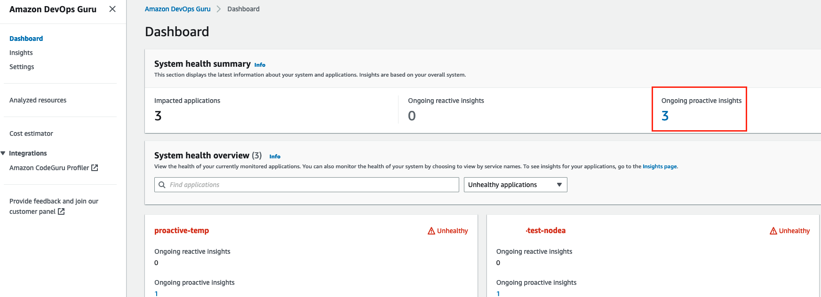Open the Insights page link

pos(660,166)
